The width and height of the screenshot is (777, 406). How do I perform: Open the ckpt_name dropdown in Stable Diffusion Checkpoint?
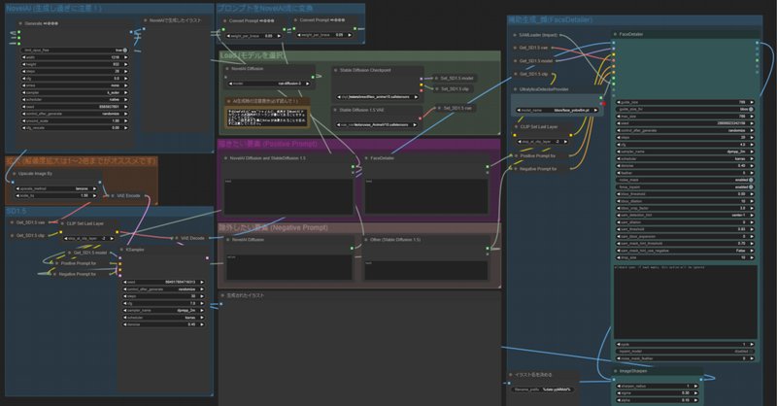click(x=377, y=97)
